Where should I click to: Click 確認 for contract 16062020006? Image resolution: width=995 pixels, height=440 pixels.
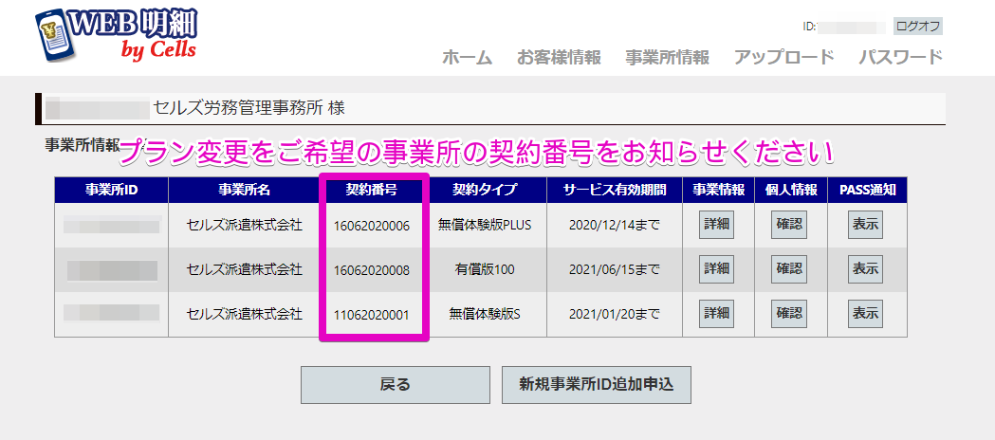click(x=789, y=225)
